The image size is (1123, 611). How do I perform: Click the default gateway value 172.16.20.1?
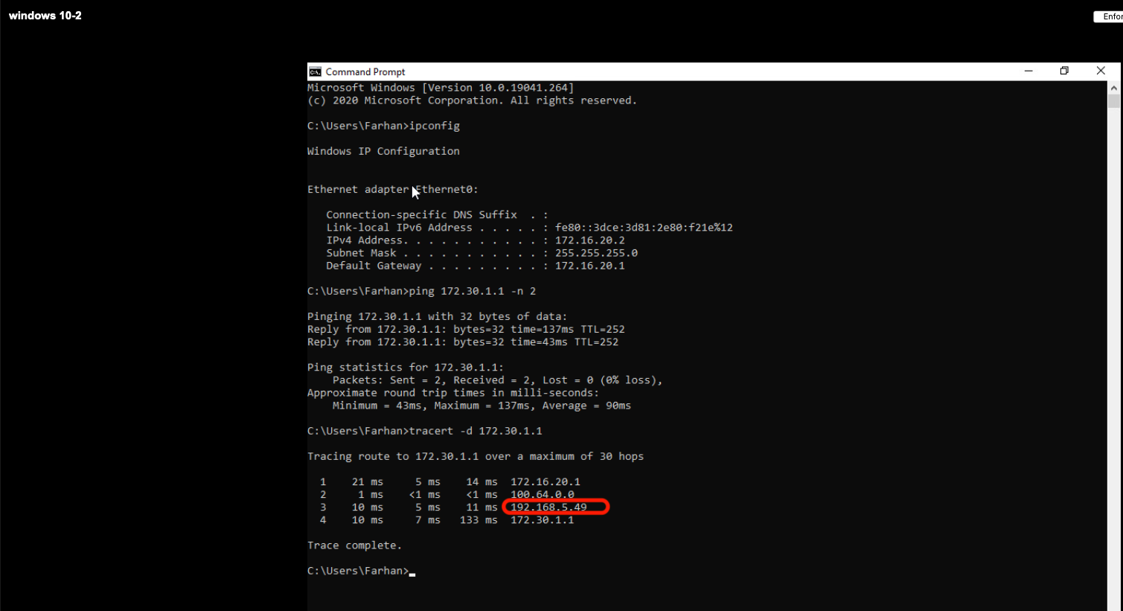click(589, 266)
